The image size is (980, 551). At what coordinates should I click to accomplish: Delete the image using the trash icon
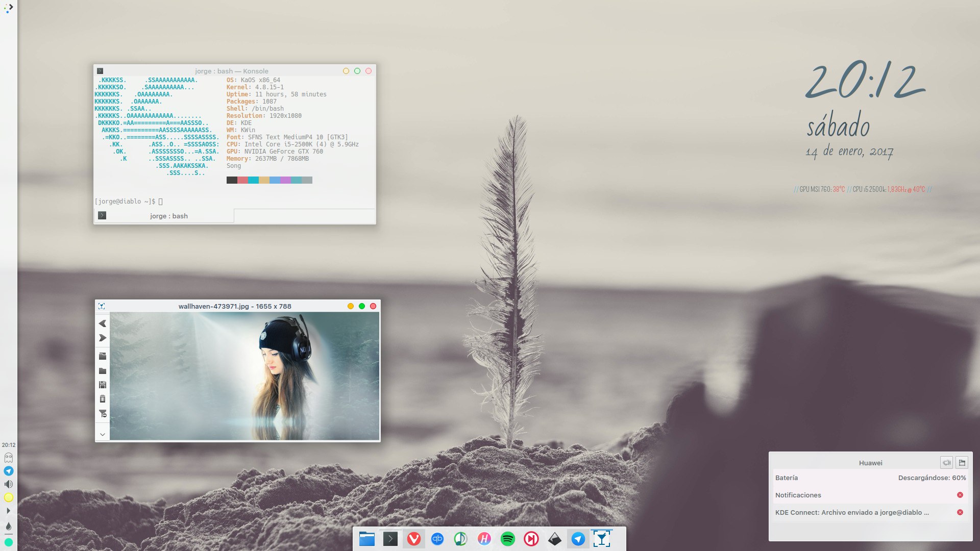click(102, 399)
